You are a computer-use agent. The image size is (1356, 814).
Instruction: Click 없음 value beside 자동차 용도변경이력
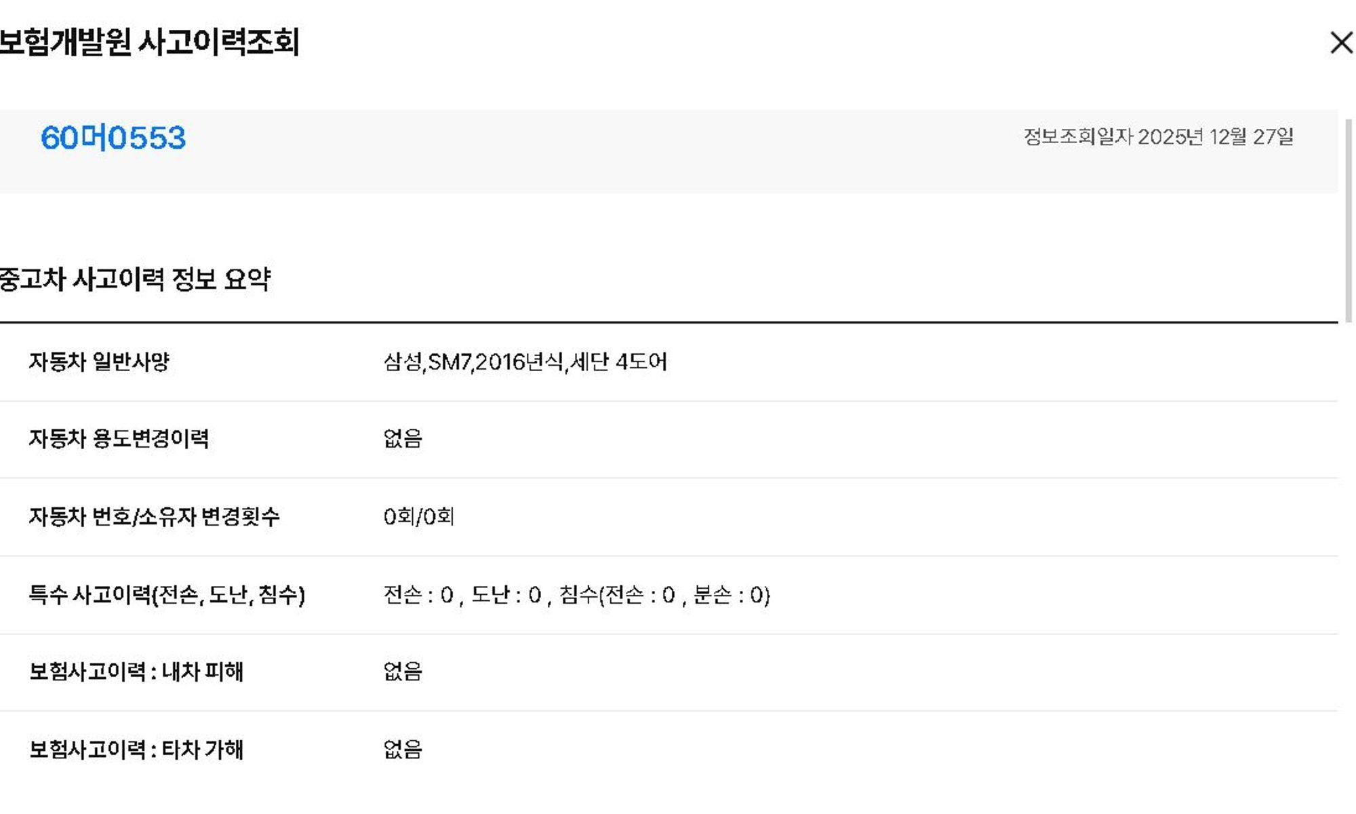tap(403, 439)
